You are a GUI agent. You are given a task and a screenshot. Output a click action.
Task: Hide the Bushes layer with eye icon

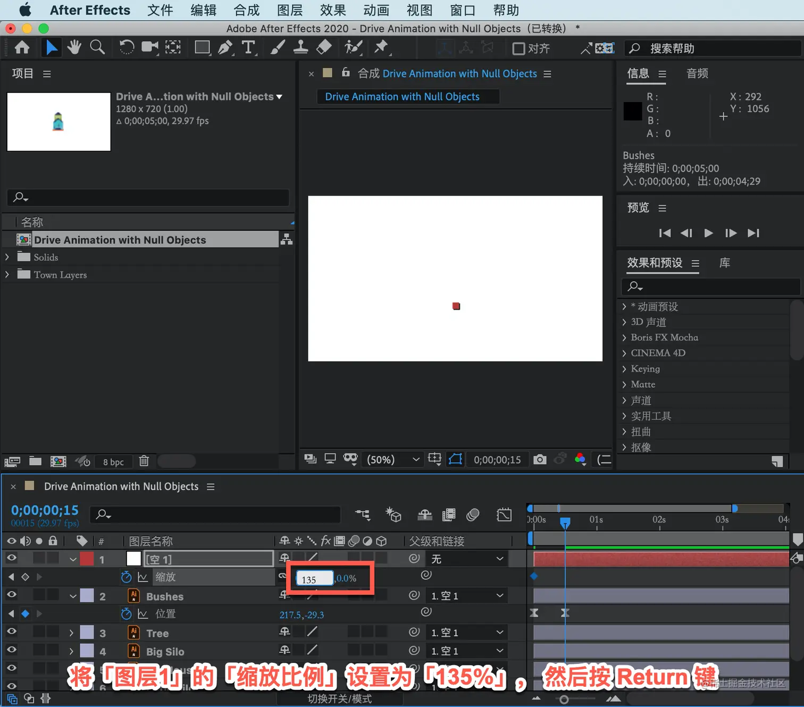click(11, 595)
